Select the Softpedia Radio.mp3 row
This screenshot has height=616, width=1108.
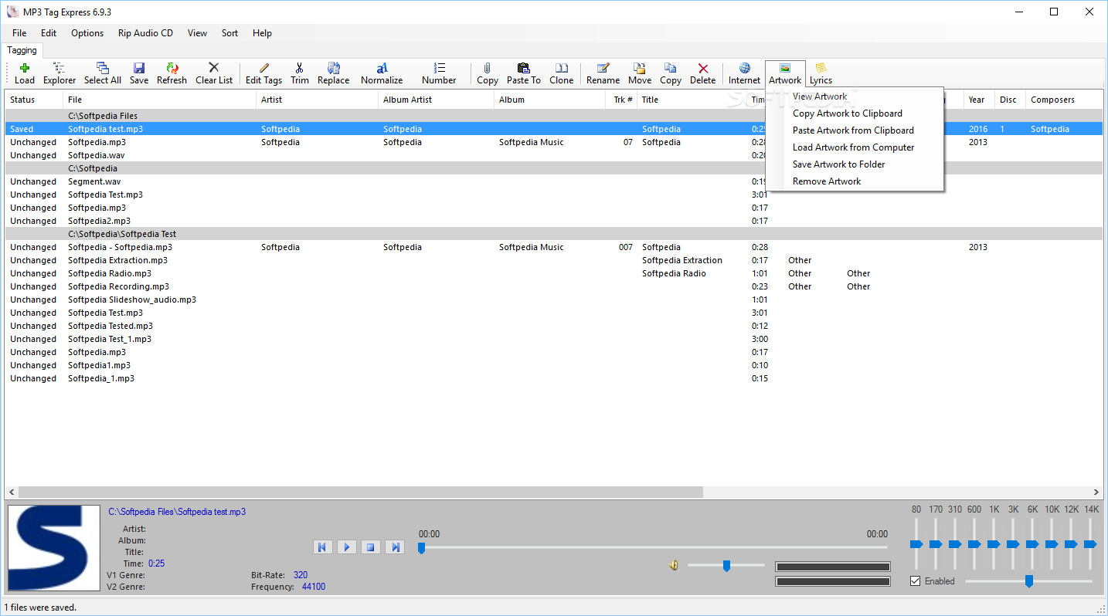pos(554,273)
